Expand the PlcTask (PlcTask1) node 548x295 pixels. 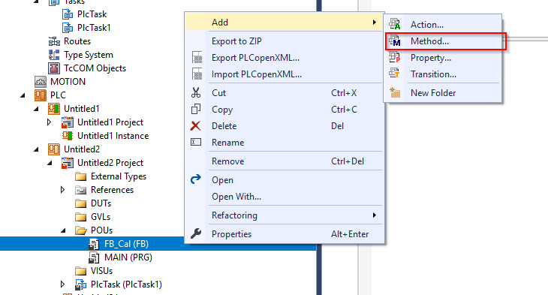[62, 284]
